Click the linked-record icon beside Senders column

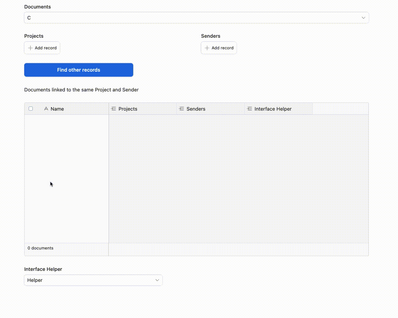click(x=182, y=109)
